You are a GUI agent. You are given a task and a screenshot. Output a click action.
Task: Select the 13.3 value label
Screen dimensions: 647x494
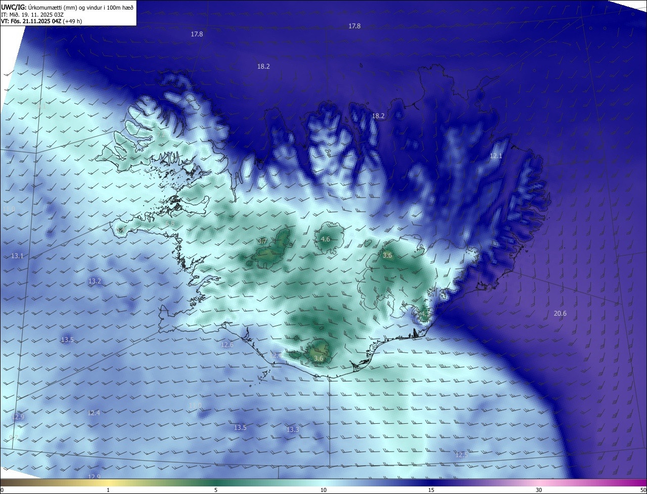pos(293,430)
